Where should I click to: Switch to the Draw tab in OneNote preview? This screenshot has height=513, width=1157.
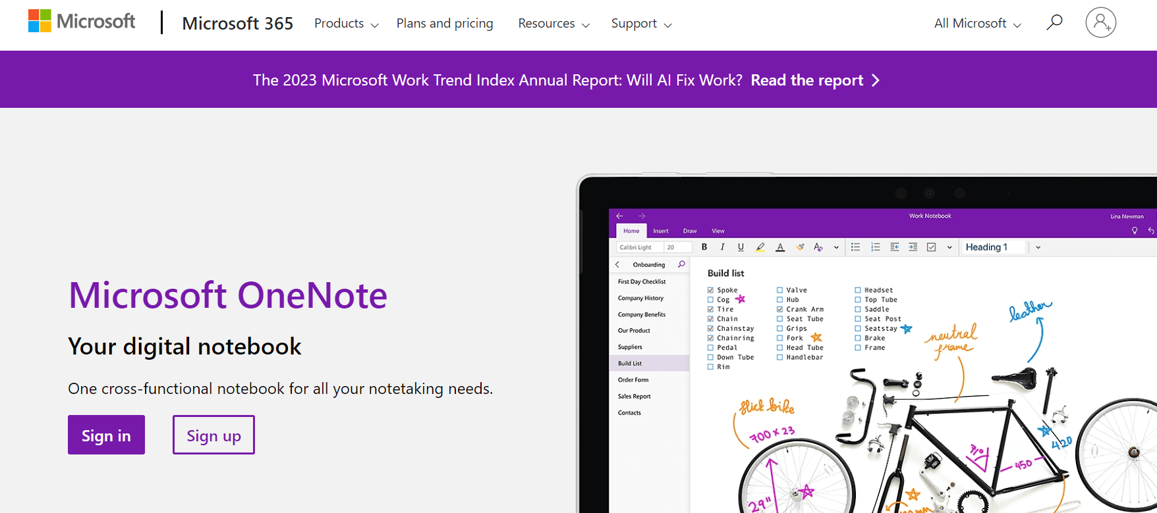click(690, 231)
